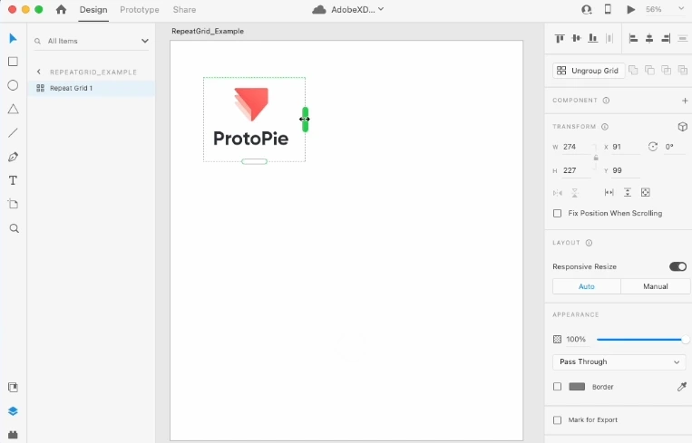The image size is (692, 443).
Task: Switch to the Prototype tab
Action: (140, 10)
